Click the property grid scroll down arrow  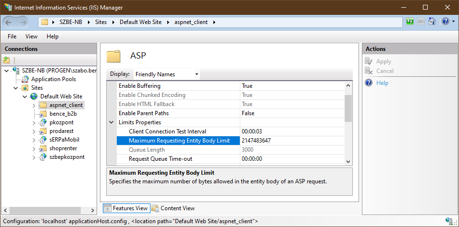click(x=348, y=162)
